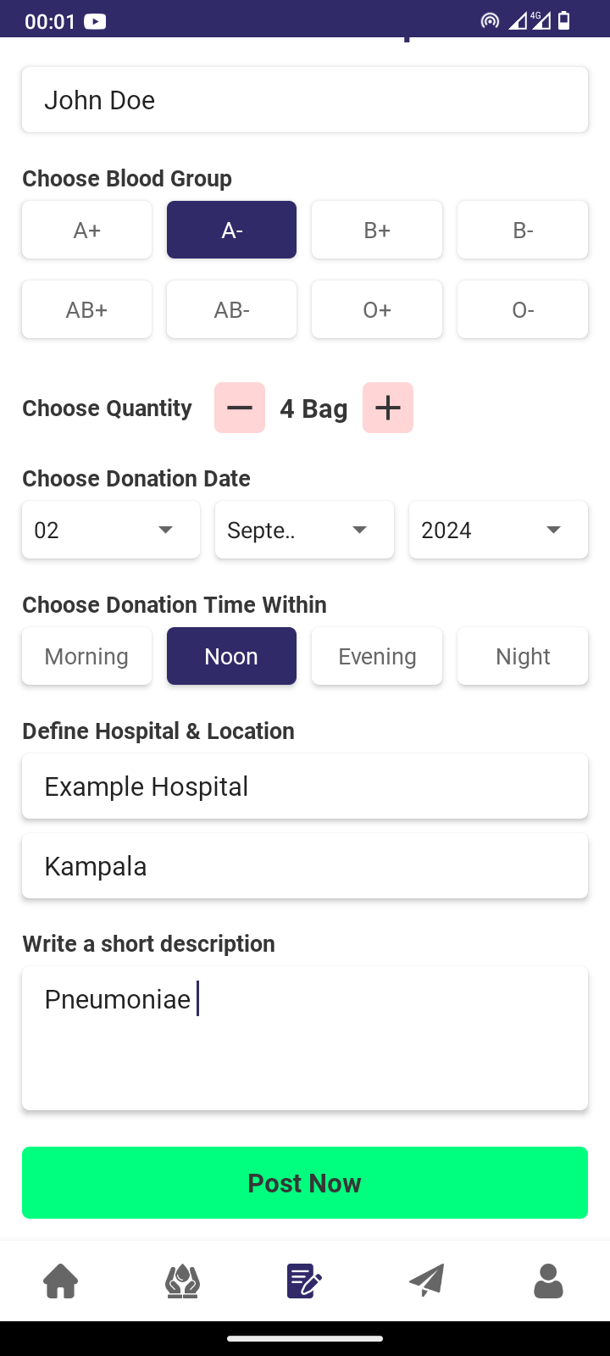Expand the year dropdown showing 2024
Viewport: 610px width, 1356px height.
tap(498, 530)
